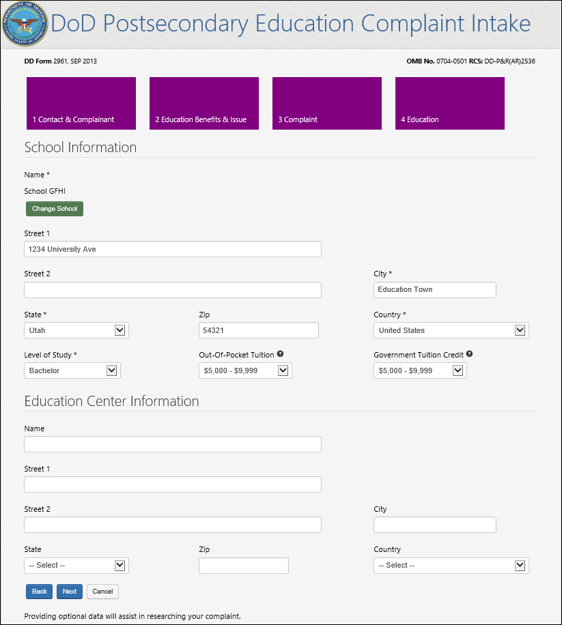This screenshot has height=625, width=562.
Task: Select the Education step tab
Action: (450, 103)
